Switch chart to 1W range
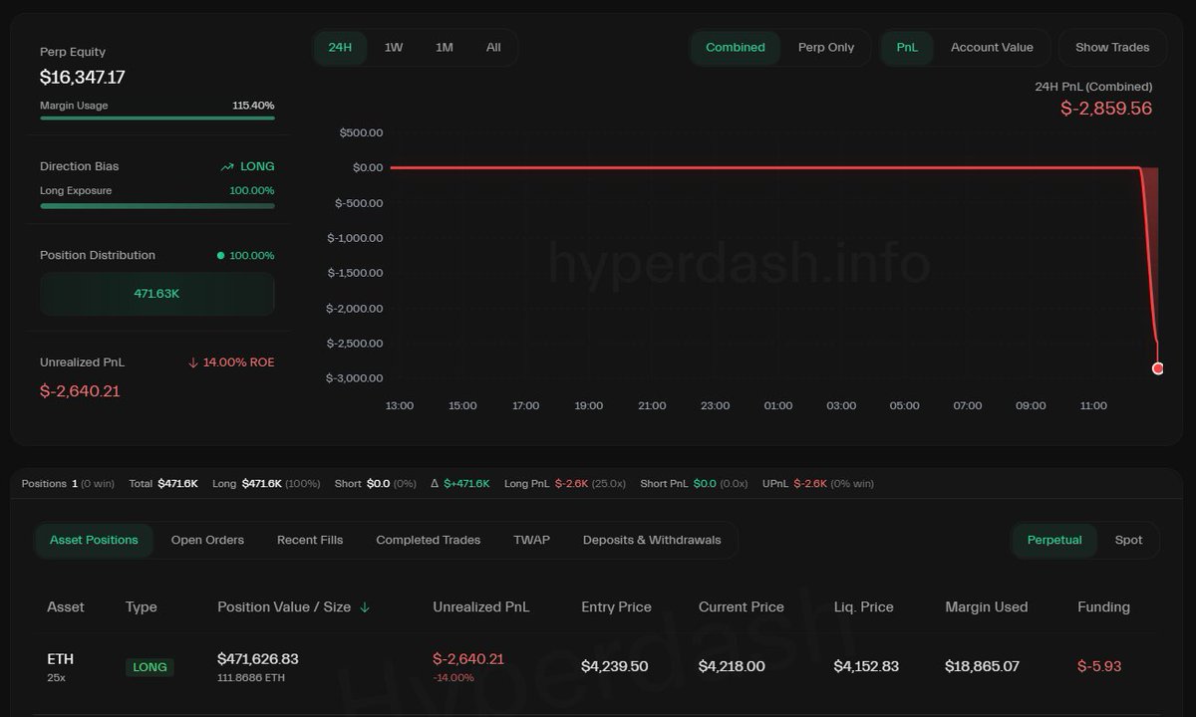This screenshot has height=717, width=1196. (394, 48)
